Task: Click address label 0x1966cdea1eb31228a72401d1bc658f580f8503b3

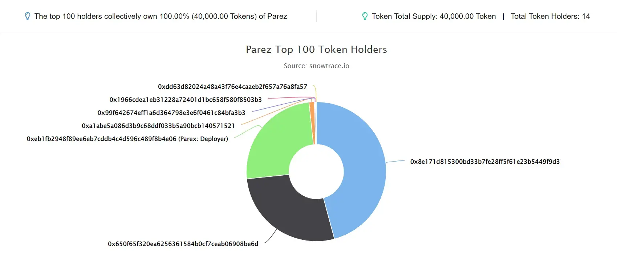Action: click(186, 100)
